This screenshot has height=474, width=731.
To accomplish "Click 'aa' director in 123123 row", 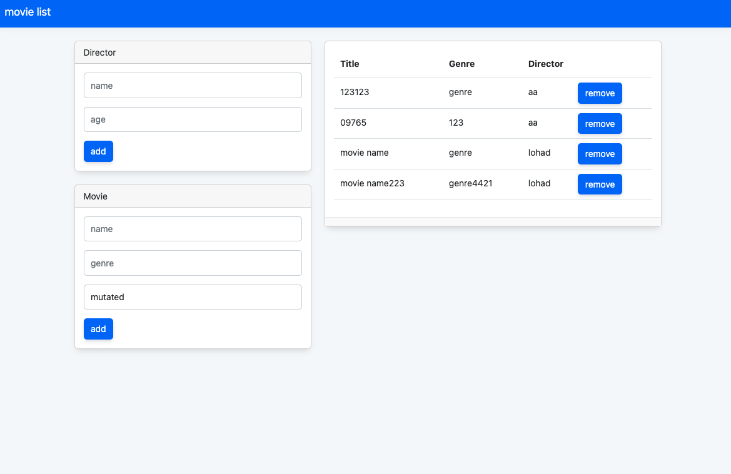I will pyautogui.click(x=533, y=93).
